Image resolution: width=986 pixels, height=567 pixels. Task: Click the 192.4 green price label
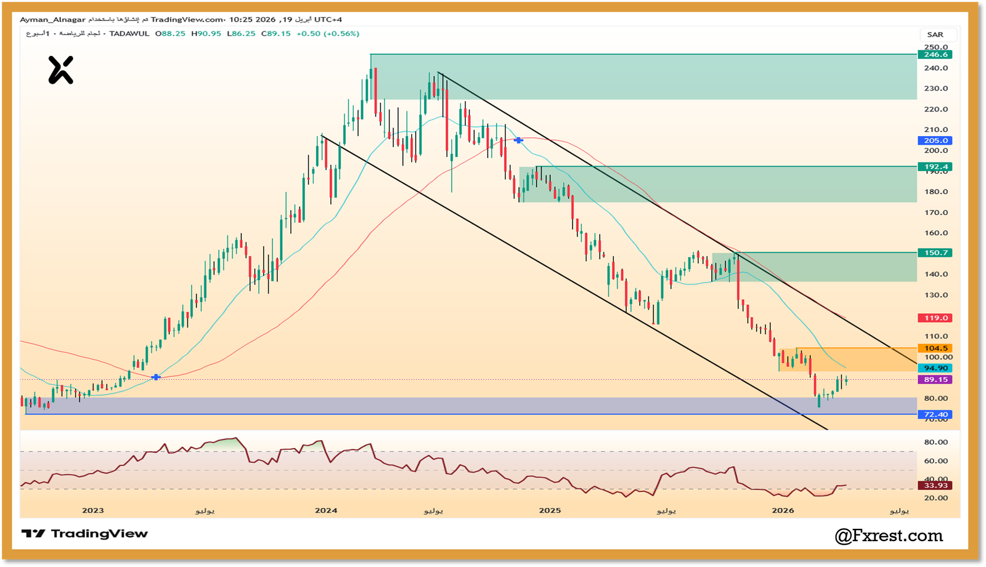[x=935, y=167]
